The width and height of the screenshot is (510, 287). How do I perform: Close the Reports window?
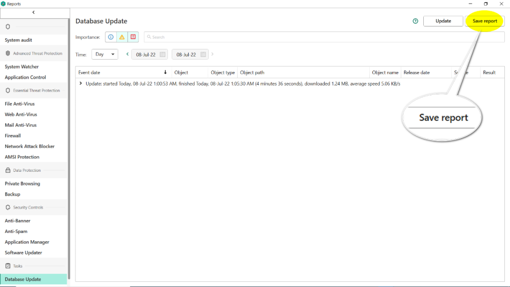(x=501, y=4)
